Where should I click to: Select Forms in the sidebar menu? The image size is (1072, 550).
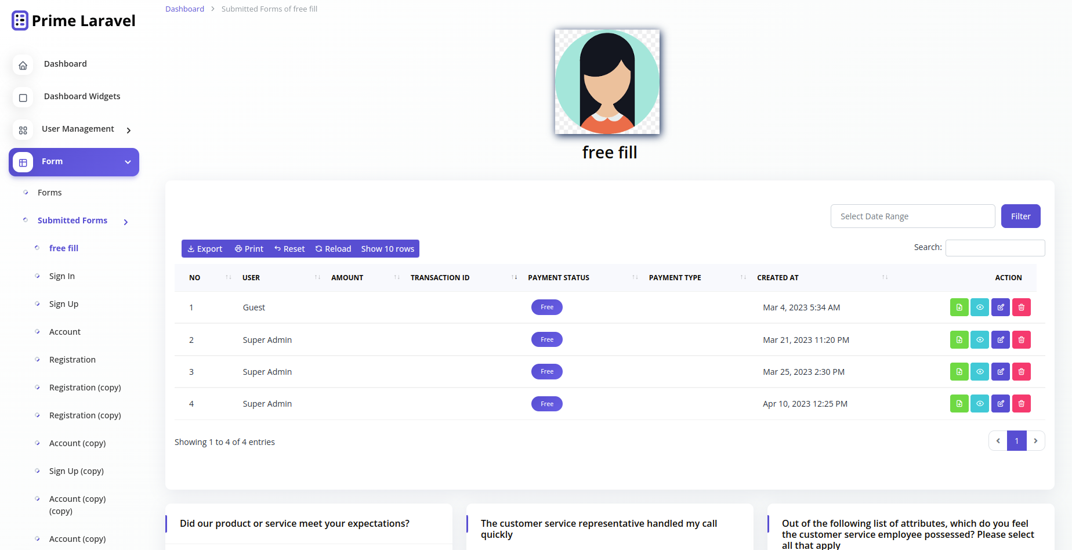coord(49,193)
